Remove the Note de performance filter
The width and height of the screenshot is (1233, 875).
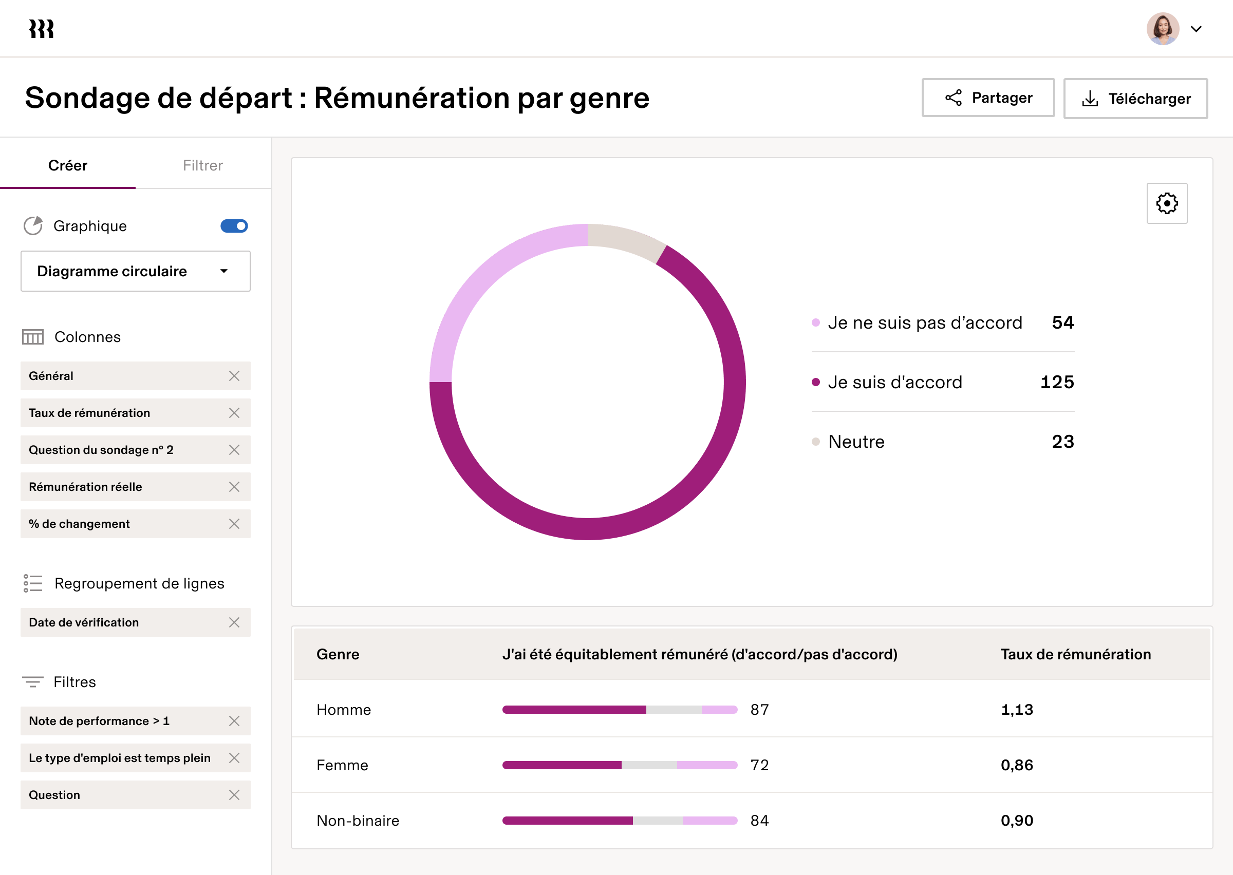tap(234, 721)
